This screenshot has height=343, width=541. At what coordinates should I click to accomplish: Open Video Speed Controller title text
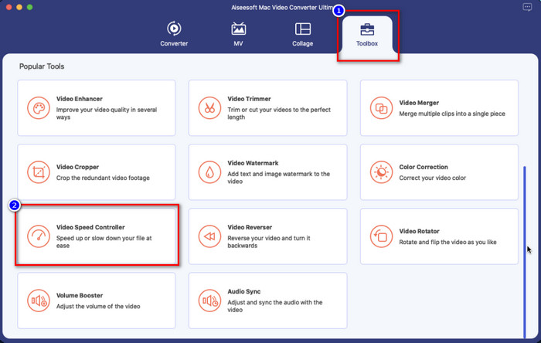(x=90, y=227)
